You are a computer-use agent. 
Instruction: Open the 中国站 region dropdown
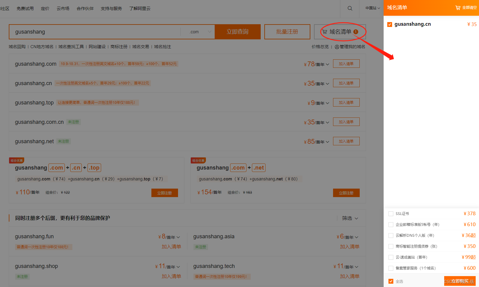click(372, 8)
